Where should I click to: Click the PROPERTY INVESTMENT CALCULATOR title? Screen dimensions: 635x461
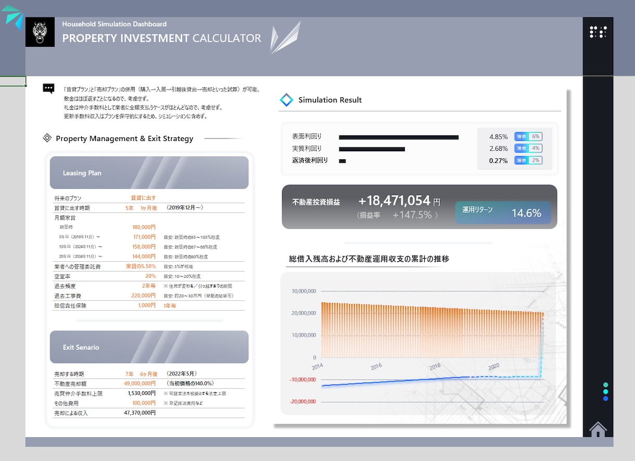[x=162, y=38]
